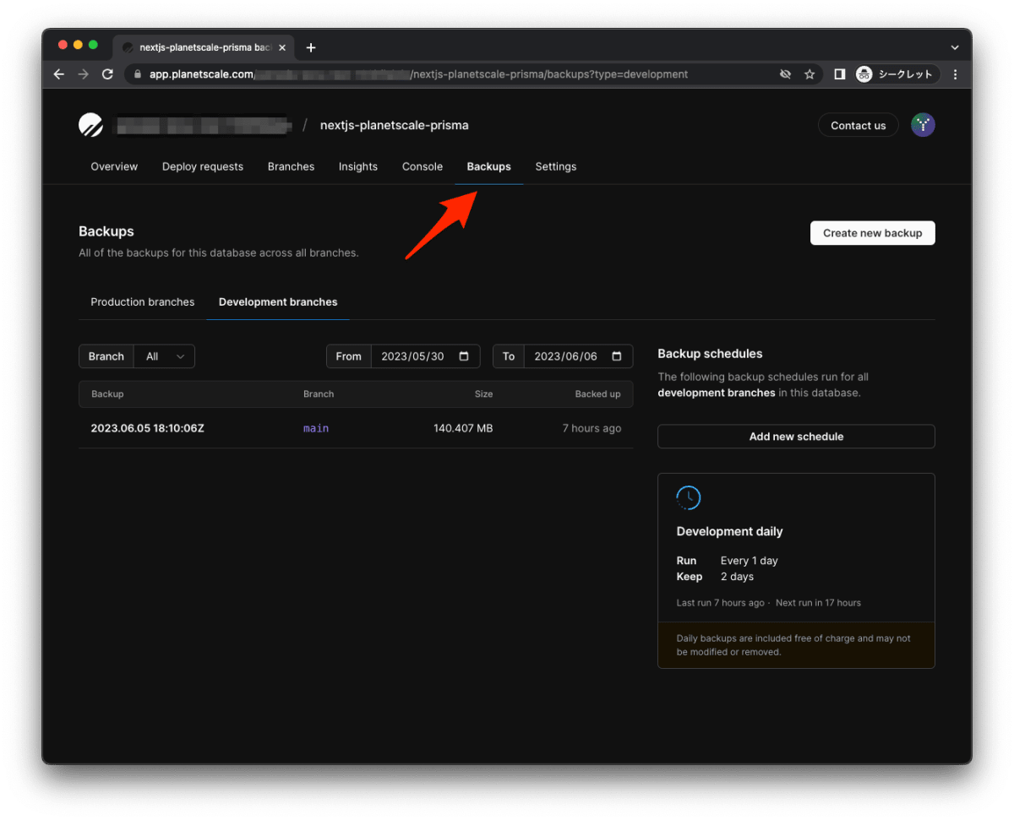Open the Insights tab

pyautogui.click(x=358, y=166)
